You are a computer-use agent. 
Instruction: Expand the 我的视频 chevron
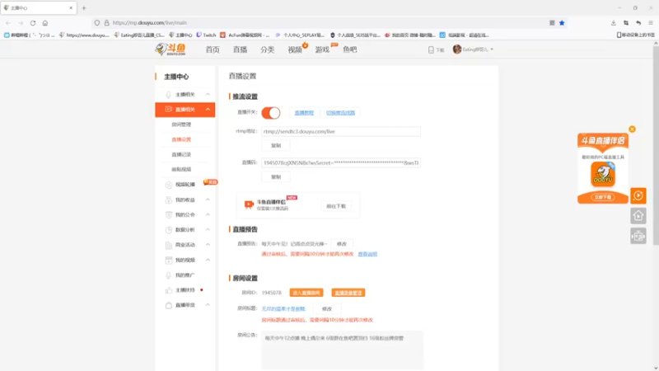point(208,260)
